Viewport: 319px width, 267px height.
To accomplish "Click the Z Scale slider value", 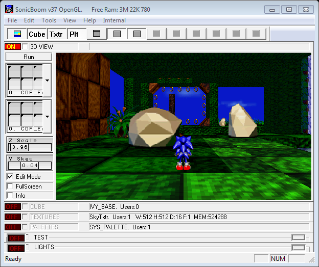I will coord(30,147).
